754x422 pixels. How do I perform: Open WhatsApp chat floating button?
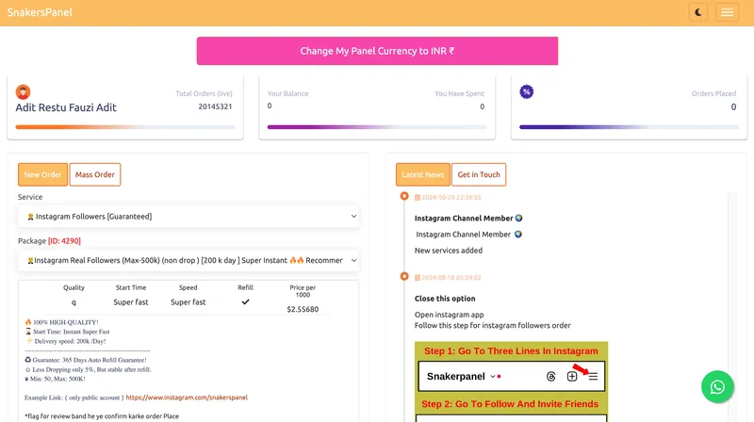(x=717, y=387)
